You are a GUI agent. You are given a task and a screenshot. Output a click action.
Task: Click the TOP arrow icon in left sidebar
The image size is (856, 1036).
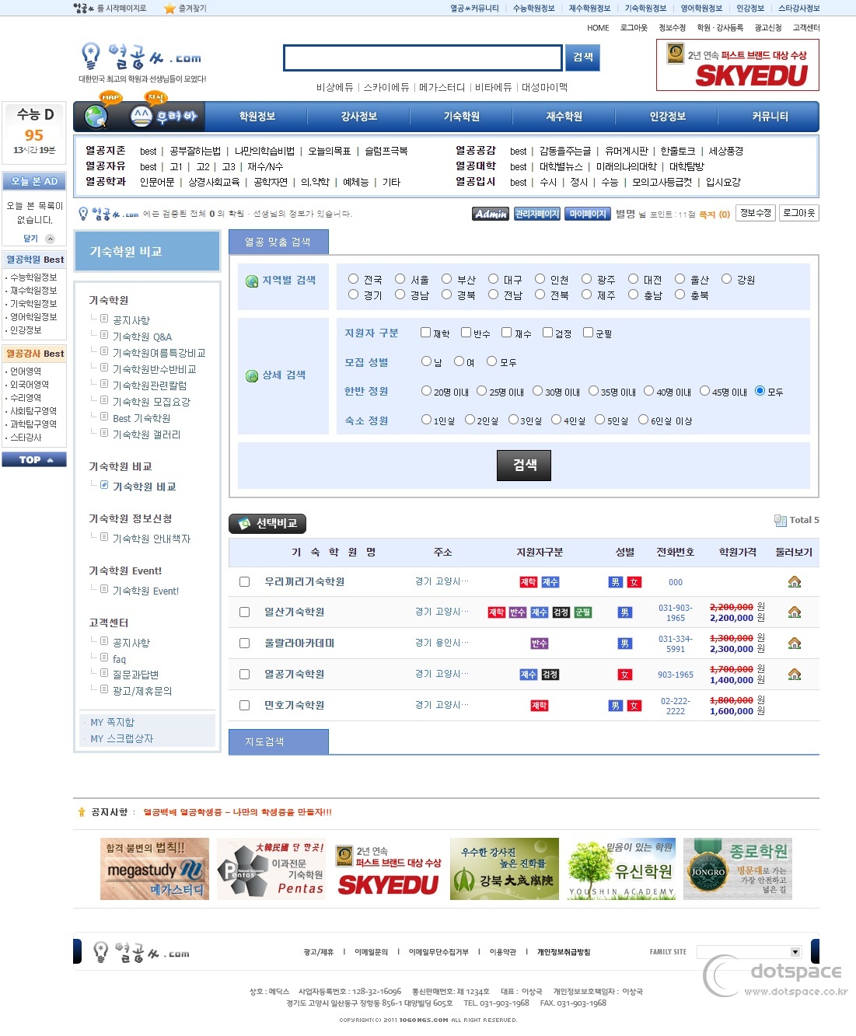[33, 459]
